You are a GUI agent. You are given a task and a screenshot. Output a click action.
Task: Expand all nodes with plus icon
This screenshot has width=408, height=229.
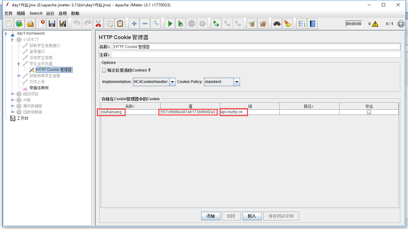134,24
